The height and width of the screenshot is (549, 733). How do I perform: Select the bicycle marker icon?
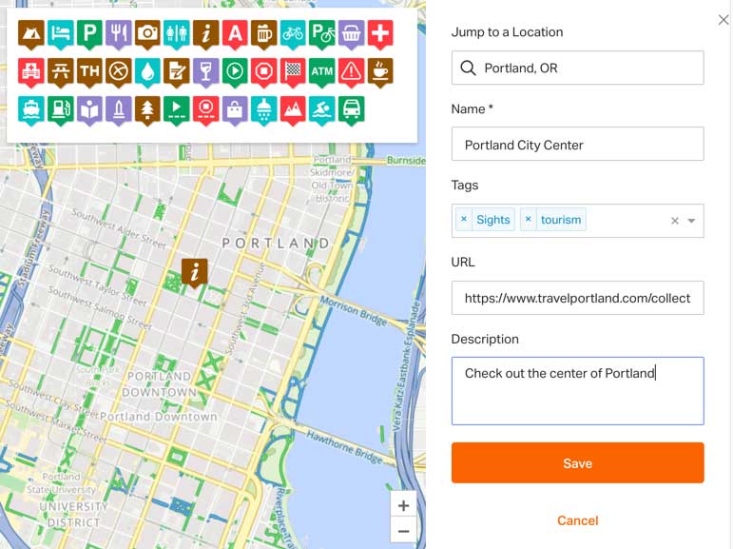click(293, 33)
